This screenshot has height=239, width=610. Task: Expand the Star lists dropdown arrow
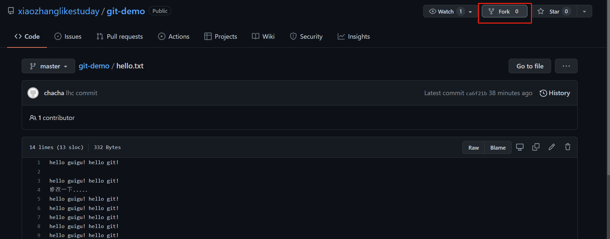coord(584,12)
